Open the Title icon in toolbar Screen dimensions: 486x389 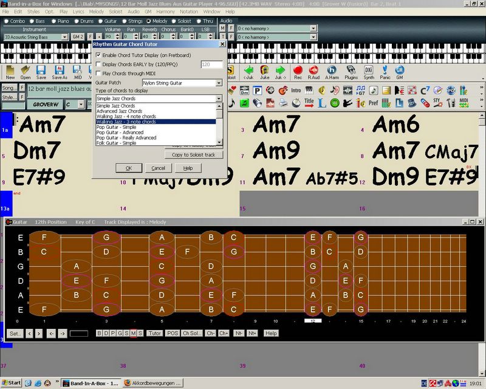(x=309, y=103)
